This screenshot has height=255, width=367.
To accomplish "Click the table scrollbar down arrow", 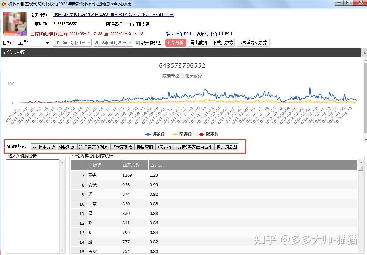I will 361,250.
